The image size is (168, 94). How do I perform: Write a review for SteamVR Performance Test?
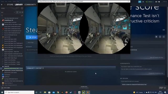click(x=134, y=85)
